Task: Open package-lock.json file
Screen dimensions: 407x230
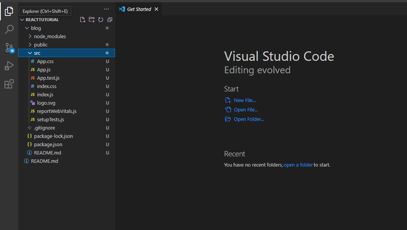Action: pos(67,136)
